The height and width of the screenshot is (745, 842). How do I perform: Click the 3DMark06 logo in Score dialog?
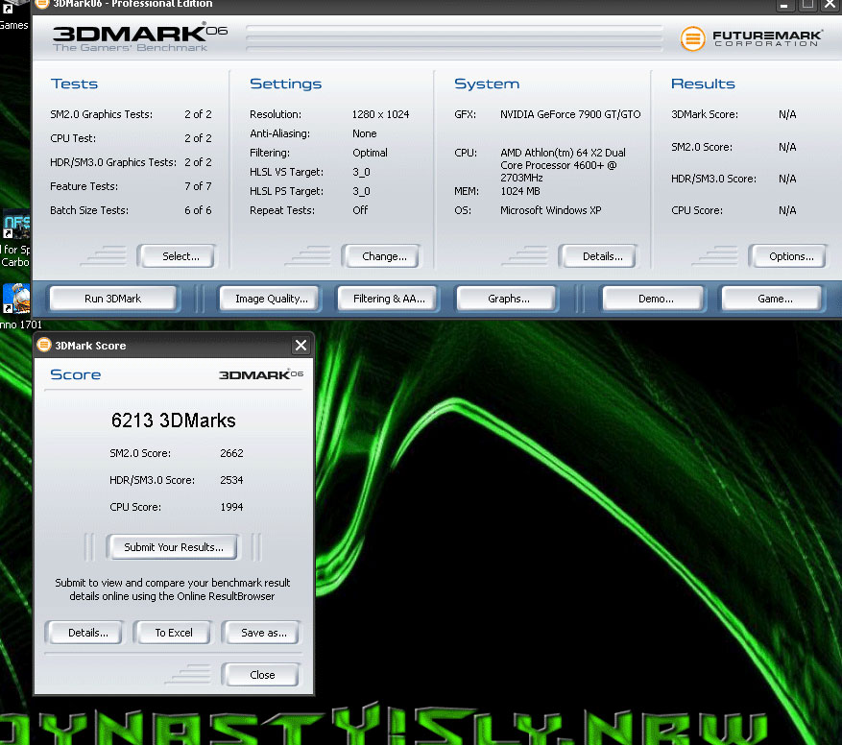261,374
